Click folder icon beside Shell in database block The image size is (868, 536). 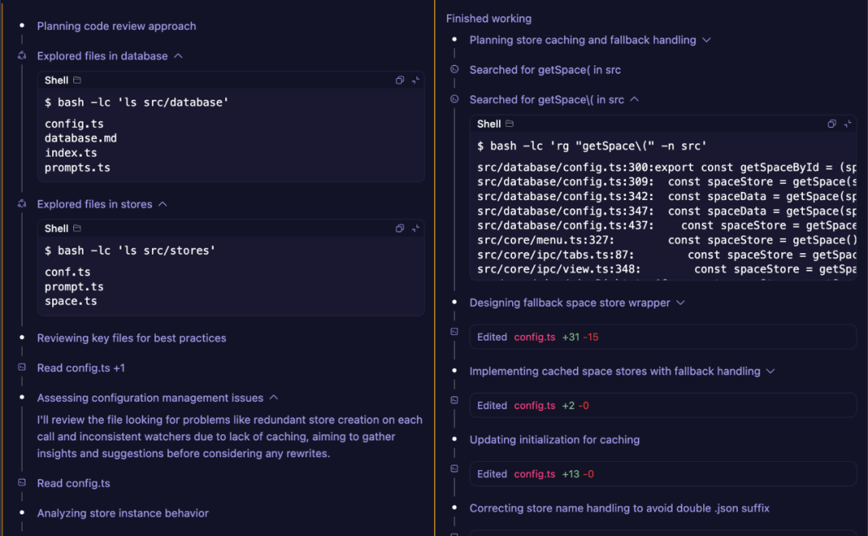point(77,80)
